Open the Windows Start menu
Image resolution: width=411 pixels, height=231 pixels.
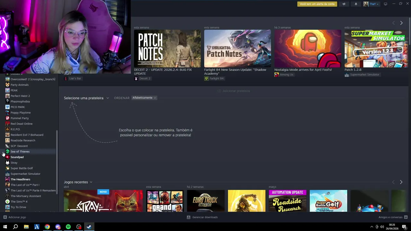coord(5,227)
